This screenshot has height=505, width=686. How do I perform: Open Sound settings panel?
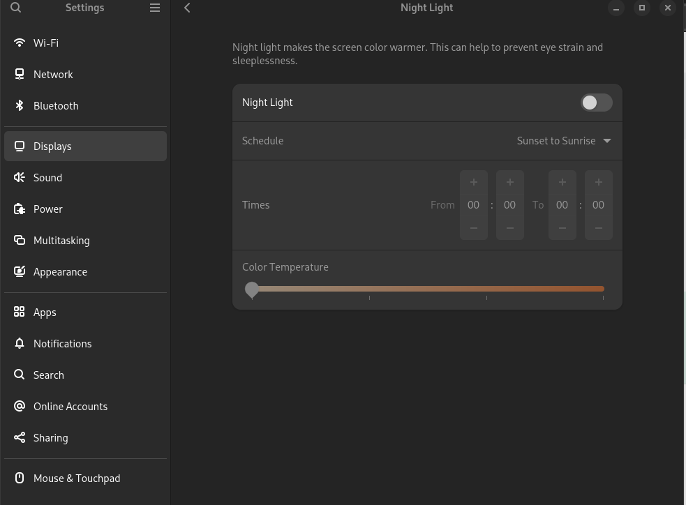coord(85,177)
